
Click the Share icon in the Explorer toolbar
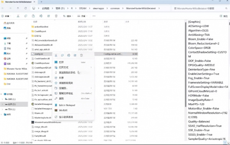[49, 16]
